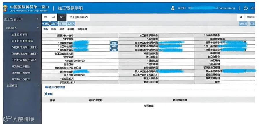Click the 新增 add button
The width and height of the screenshot is (260, 124).
click(x=46, y=24)
